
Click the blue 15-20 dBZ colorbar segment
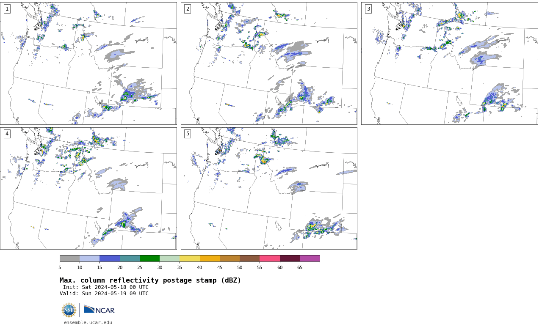[110, 258]
